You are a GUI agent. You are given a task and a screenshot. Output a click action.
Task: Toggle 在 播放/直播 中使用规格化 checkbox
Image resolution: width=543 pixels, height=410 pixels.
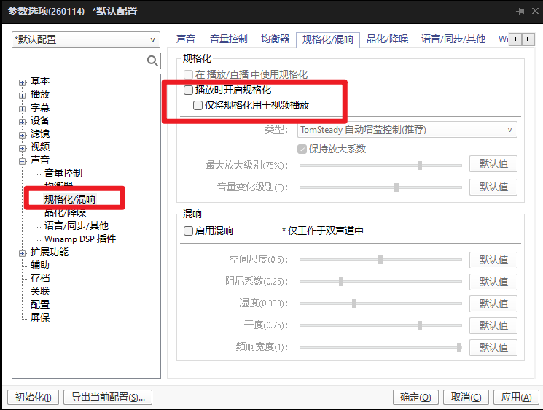click(188, 74)
